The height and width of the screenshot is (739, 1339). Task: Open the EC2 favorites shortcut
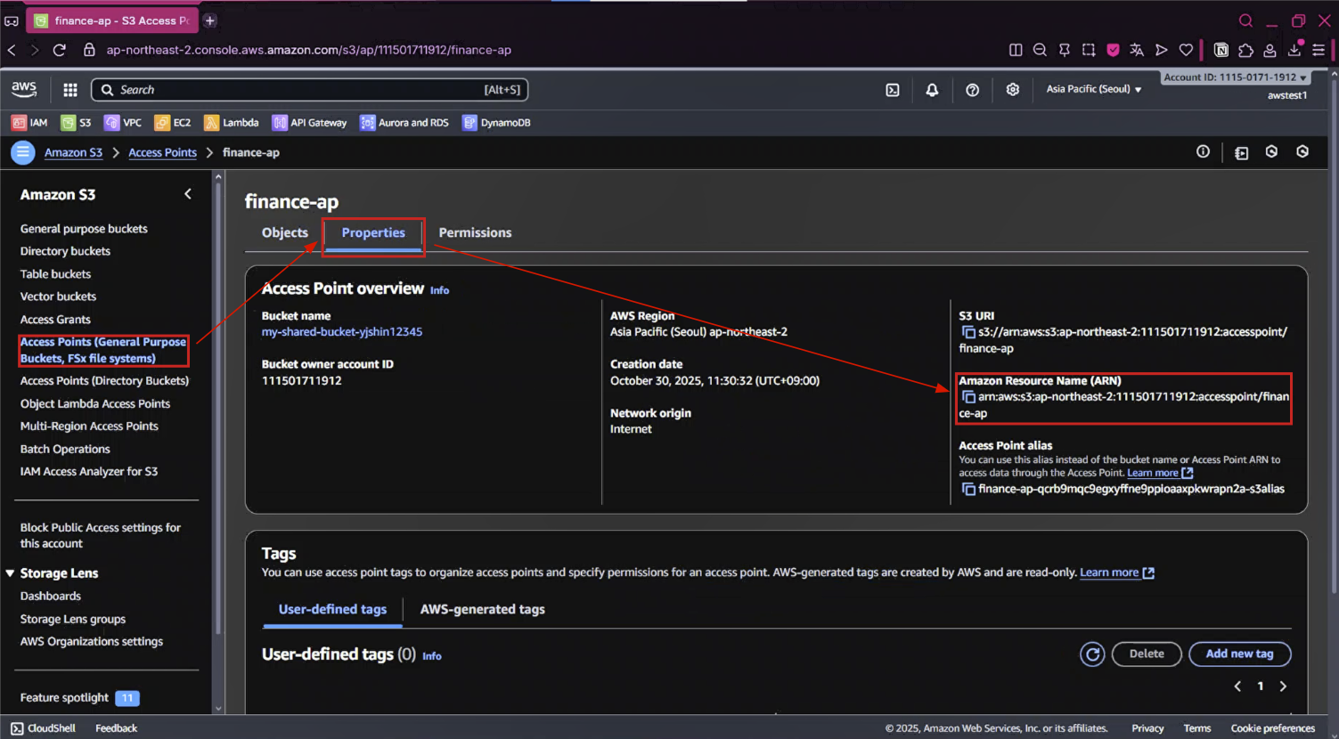point(173,123)
